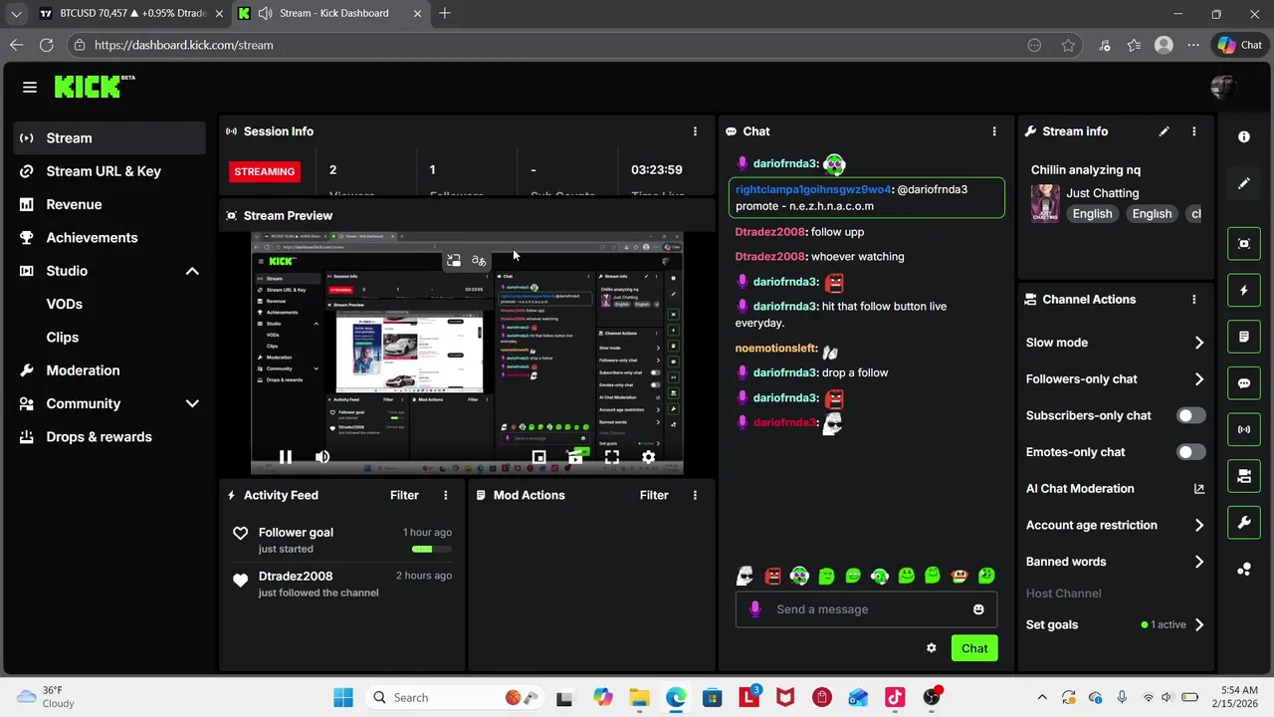Image resolution: width=1274 pixels, height=717 pixels.
Task: Enable Subscribers-only chat toggle
Action: pyautogui.click(x=1190, y=415)
